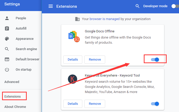Click the Autofill clipboard icon

(7, 29)
